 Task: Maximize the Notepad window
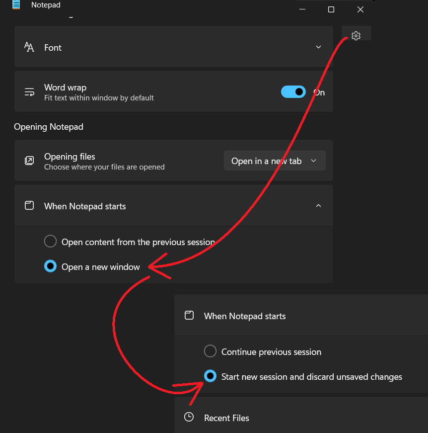click(331, 9)
